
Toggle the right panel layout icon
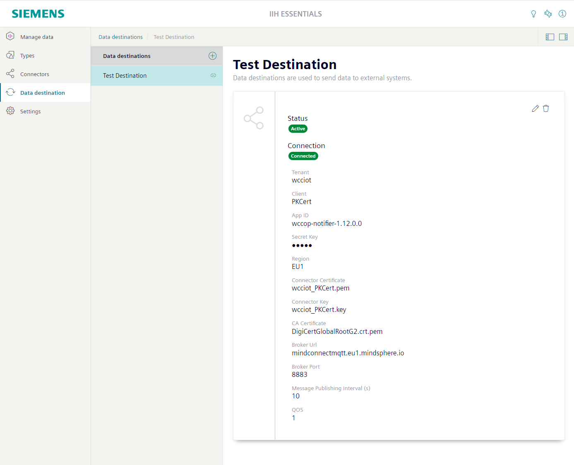click(563, 37)
